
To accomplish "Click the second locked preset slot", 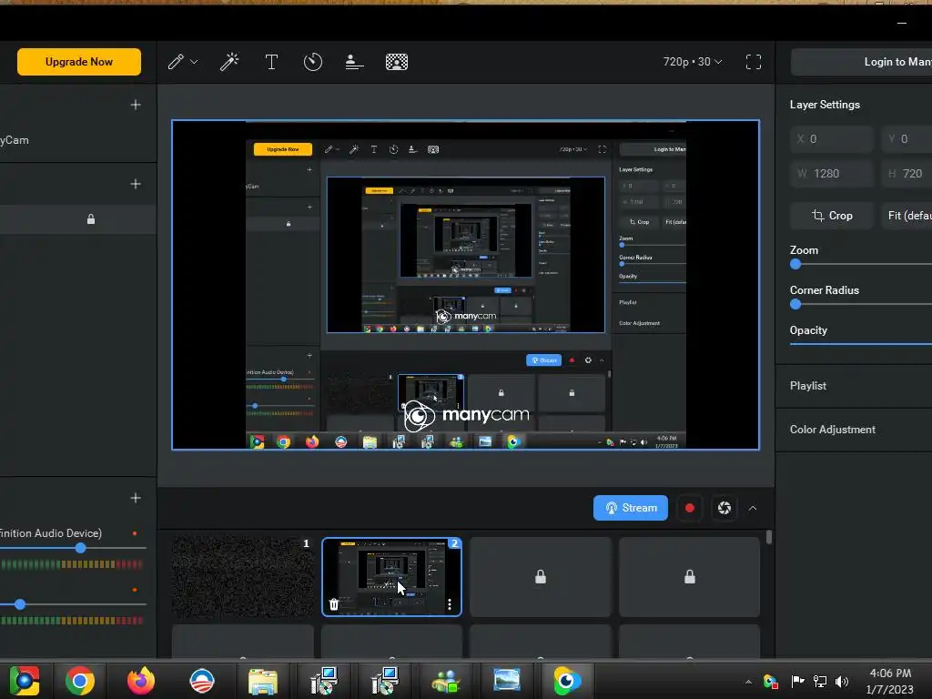I will (x=690, y=576).
